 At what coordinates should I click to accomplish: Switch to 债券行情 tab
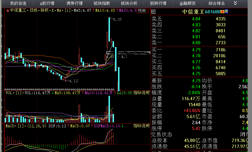(74, 3)
